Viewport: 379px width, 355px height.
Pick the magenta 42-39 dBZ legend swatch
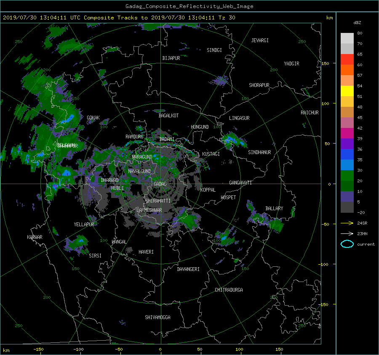point(347,133)
